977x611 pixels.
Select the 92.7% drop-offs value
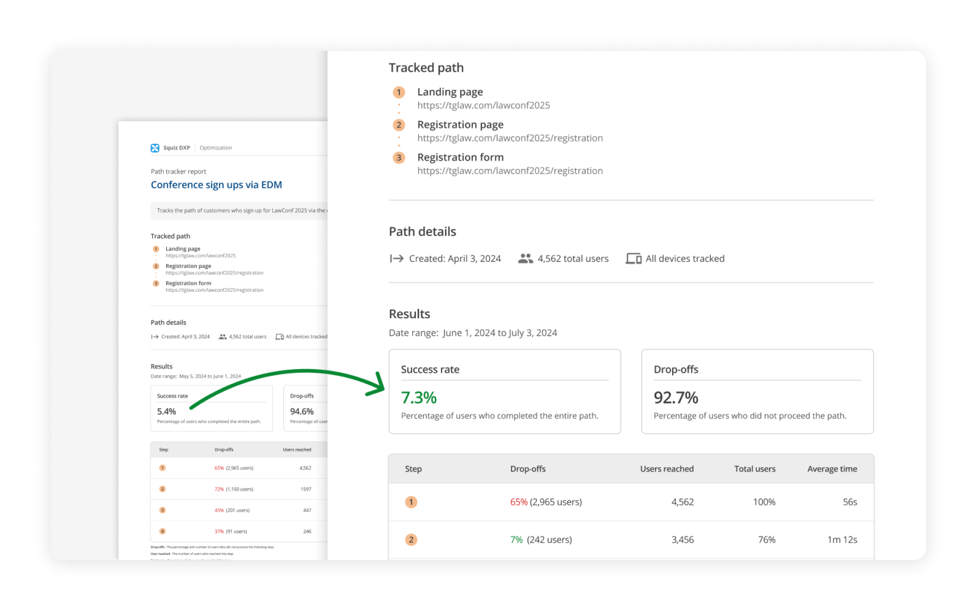click(x=676, y=398)
